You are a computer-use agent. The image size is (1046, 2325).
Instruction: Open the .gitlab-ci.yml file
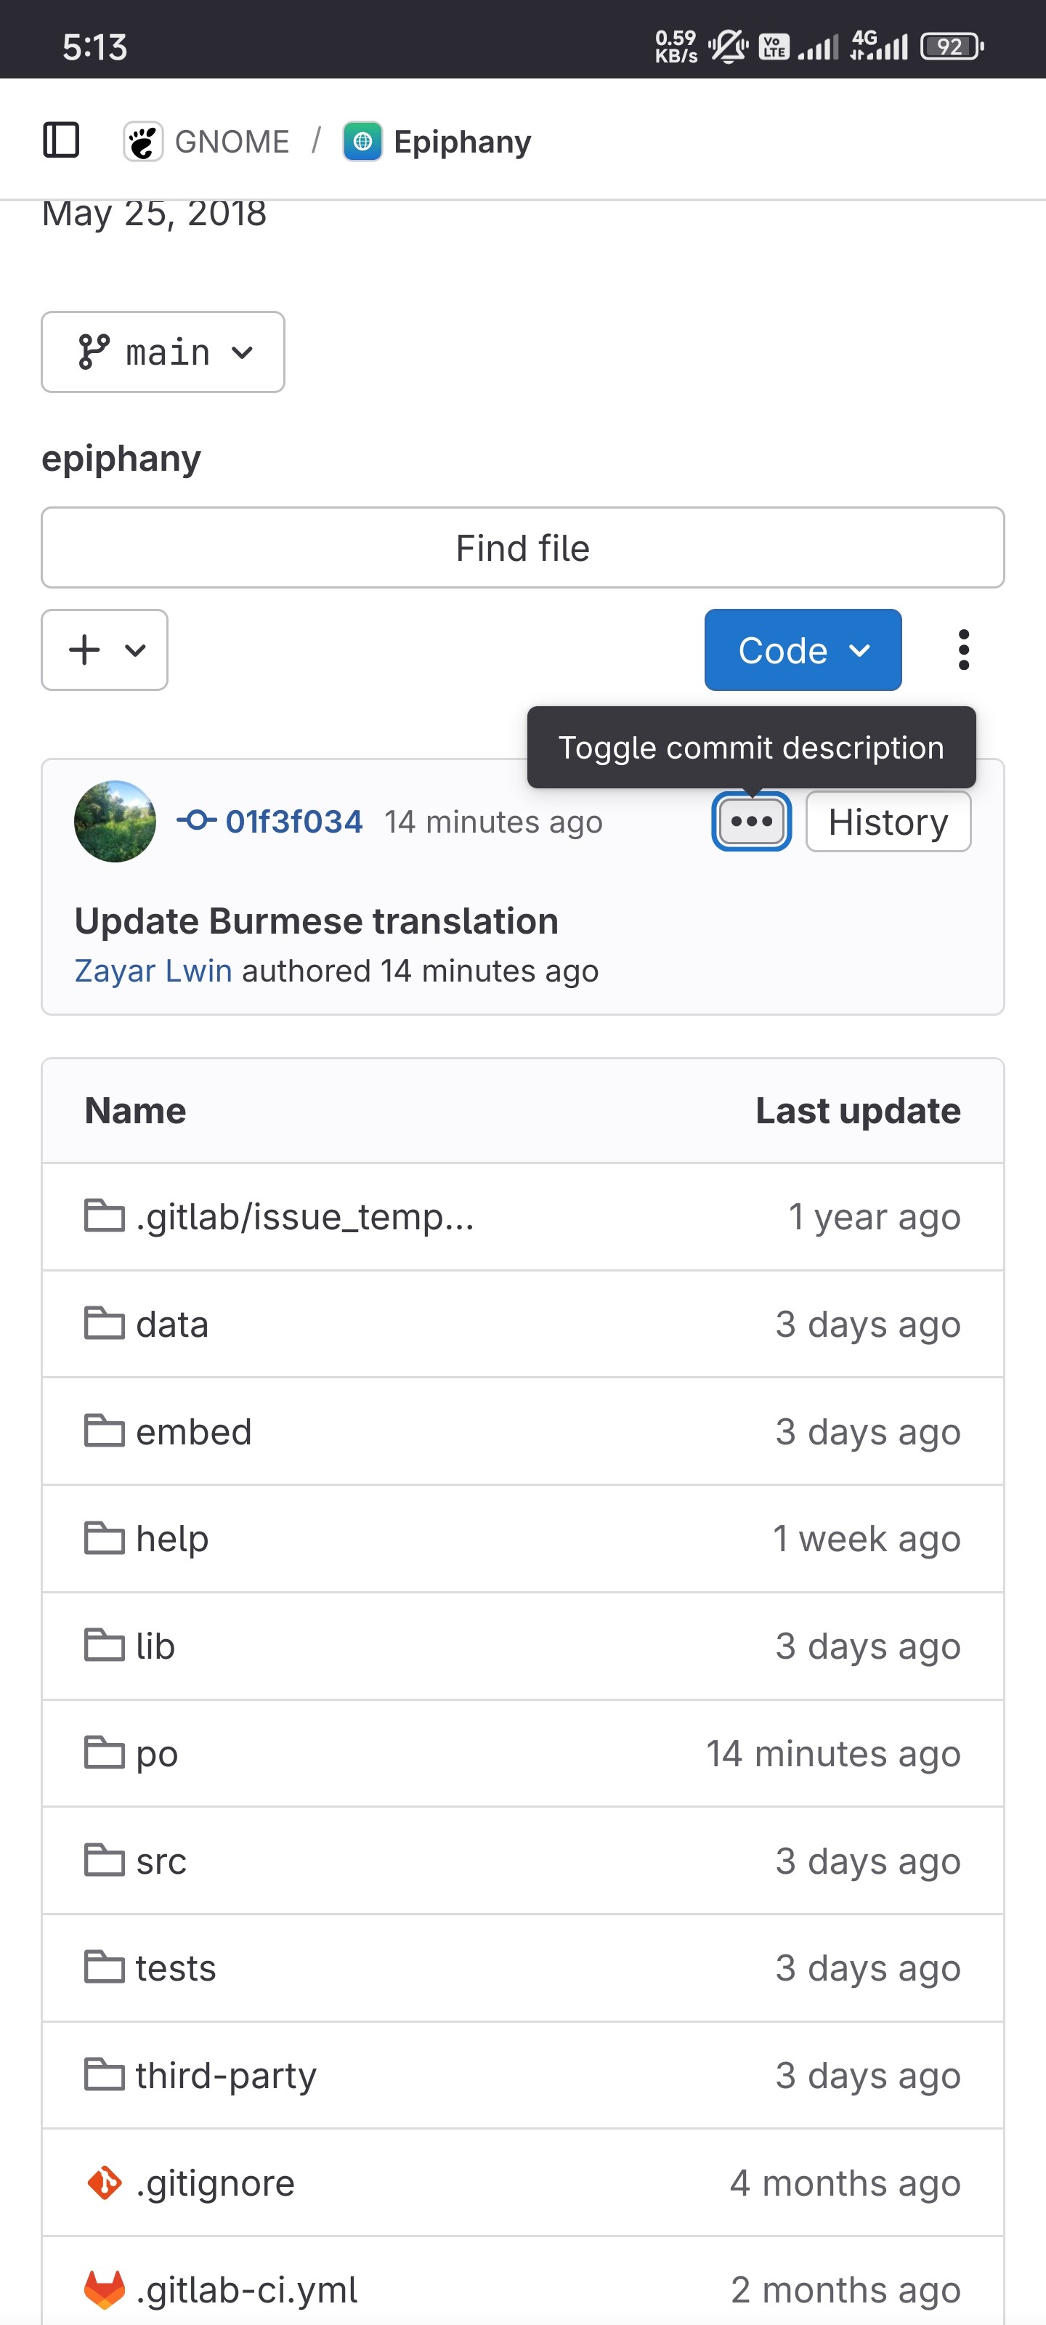(246, 2290)
